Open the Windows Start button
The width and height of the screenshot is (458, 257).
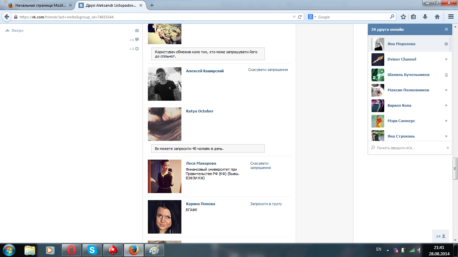pos(9,250)
